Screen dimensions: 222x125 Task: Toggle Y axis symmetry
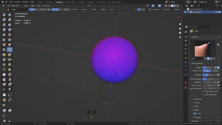point(141,9)
